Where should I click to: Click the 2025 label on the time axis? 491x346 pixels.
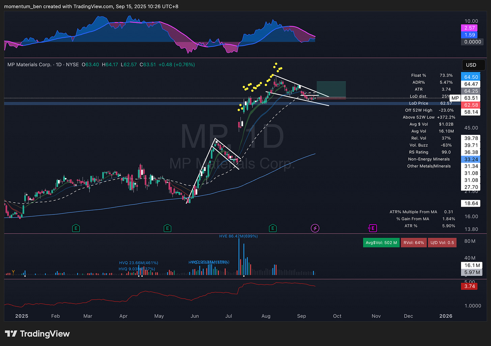(x=22, y=316)
